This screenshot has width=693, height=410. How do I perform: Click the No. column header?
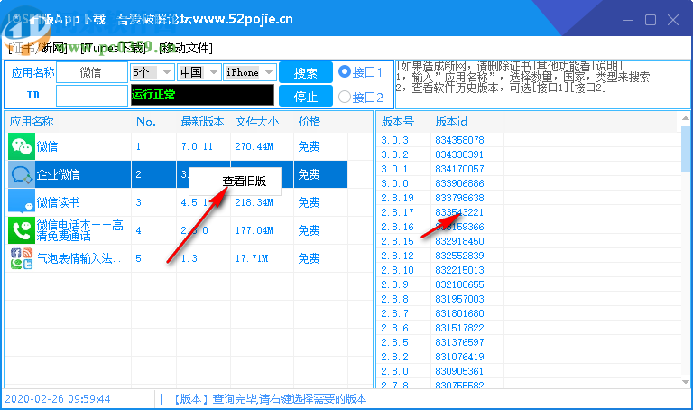coord(146,122)
